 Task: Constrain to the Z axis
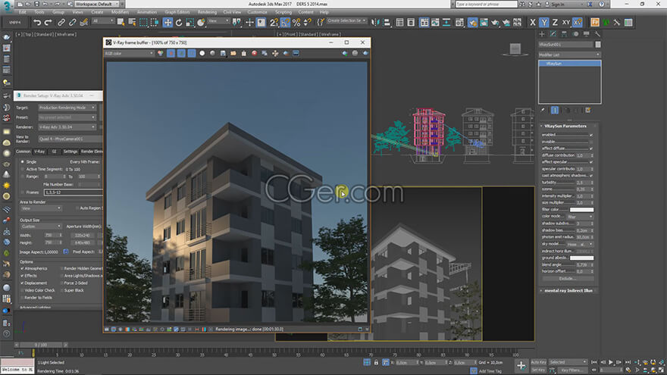click(555, 22)
